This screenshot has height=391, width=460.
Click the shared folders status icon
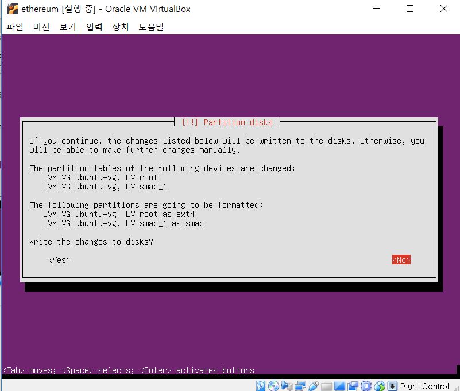click(x=327, y=386)
